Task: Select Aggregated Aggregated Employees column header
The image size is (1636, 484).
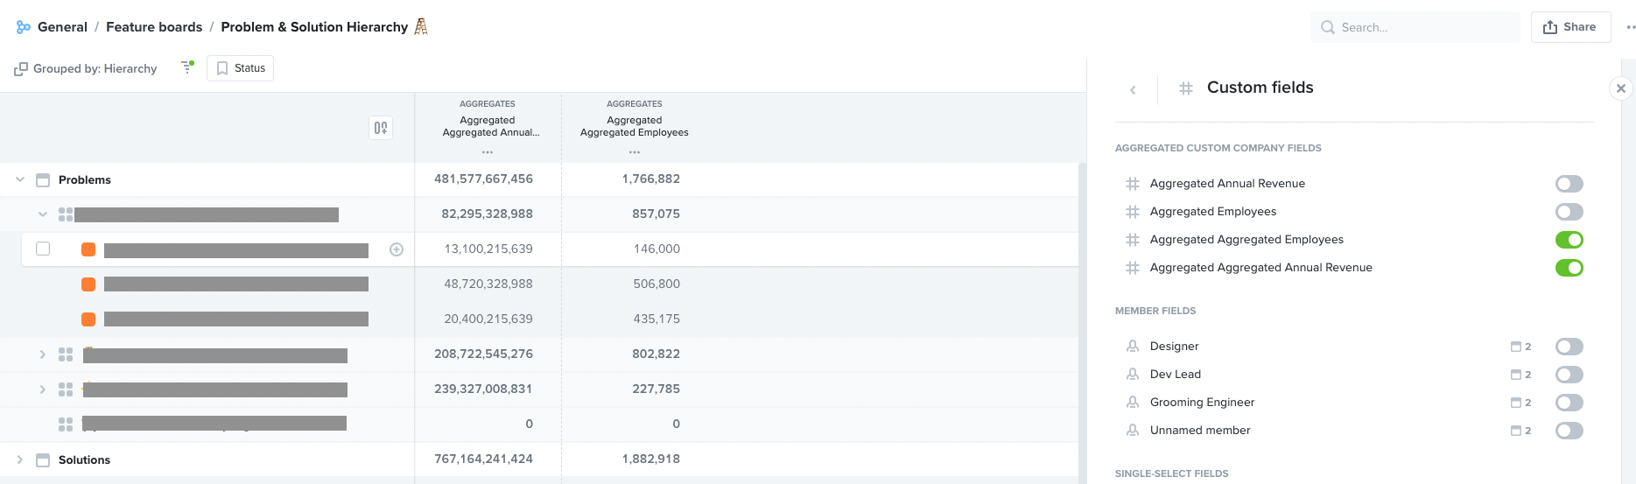Action: (x=635, y=126)
